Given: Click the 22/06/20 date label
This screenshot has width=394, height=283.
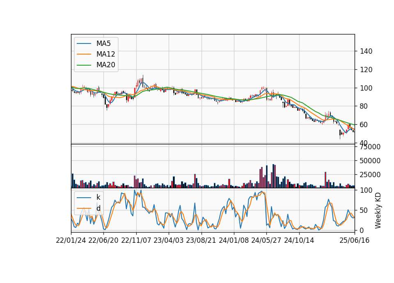Looking at the screenshot, I should (103, 240).
